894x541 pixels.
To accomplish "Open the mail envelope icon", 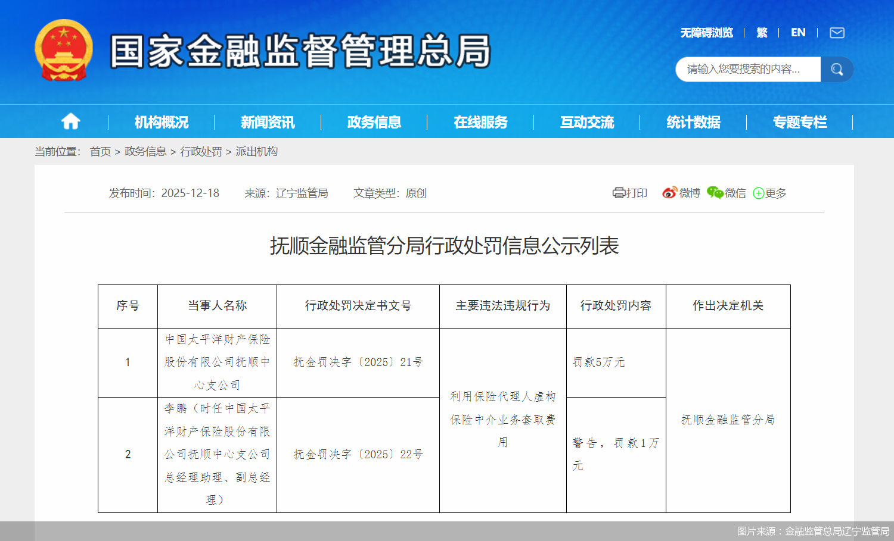I will click(x=837, y=33).
